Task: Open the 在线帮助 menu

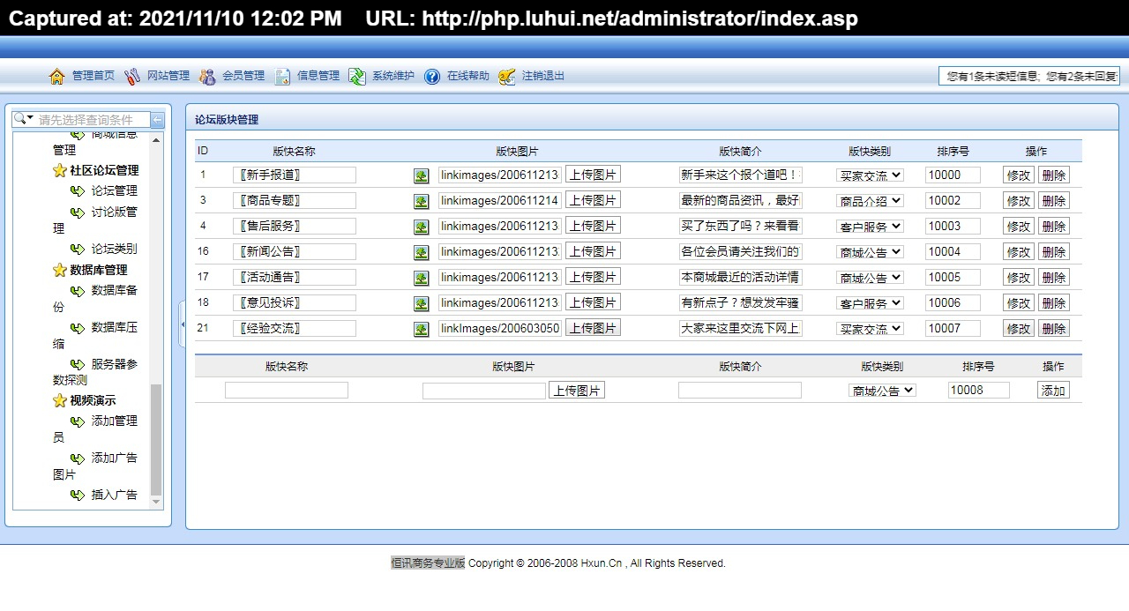Action: point(468,76)
